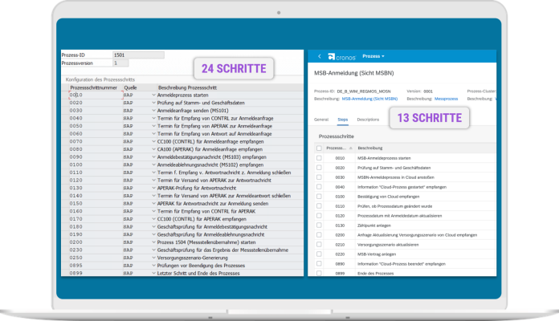Select cronos row 'MSB-Vertrag anlegen'
Screen dimensions: 559x321
[377, 254]
